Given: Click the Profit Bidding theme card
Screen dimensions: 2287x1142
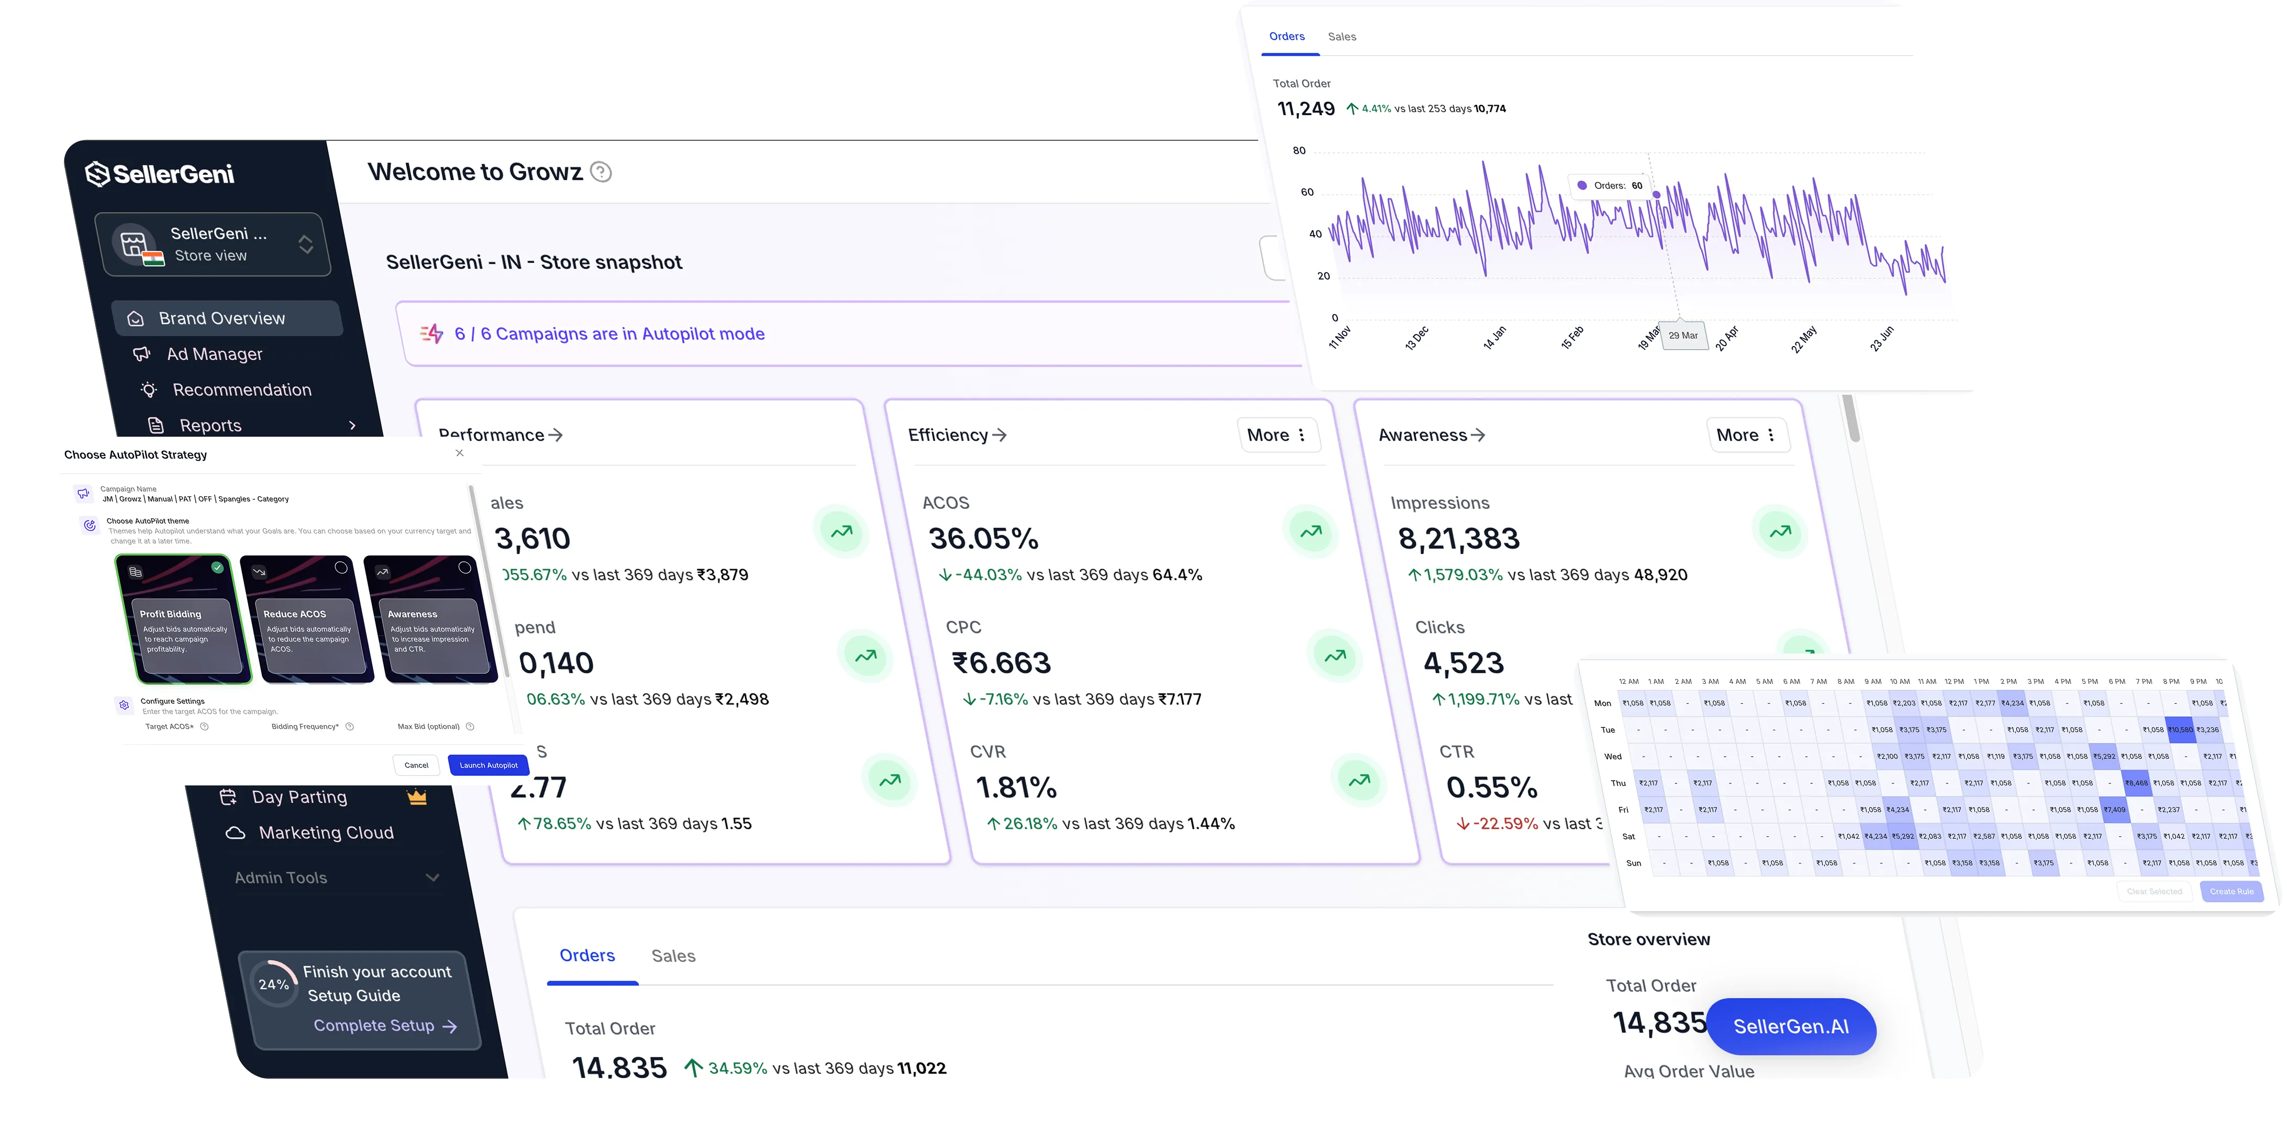Looking at the screenshot, I should click(184, 619).
